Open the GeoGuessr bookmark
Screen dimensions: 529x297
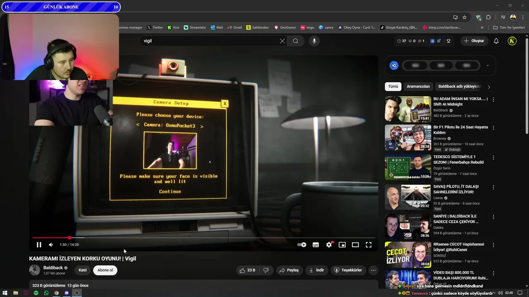[x=285, y=28]
